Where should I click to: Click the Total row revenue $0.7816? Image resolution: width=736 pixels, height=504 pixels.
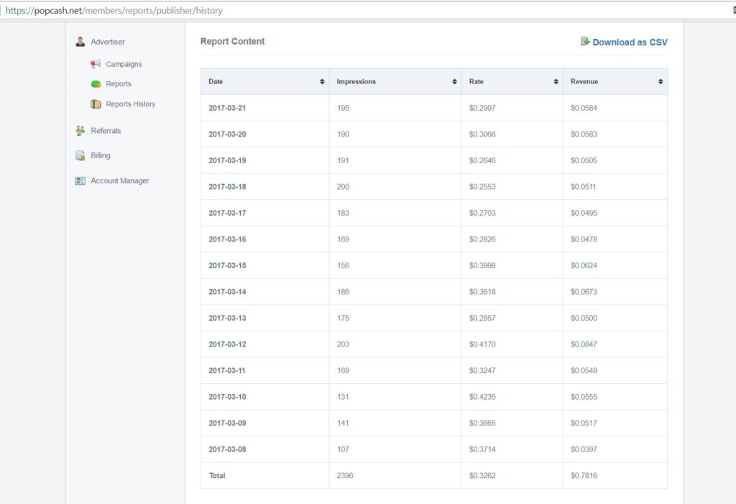click(x=584, y=475)
